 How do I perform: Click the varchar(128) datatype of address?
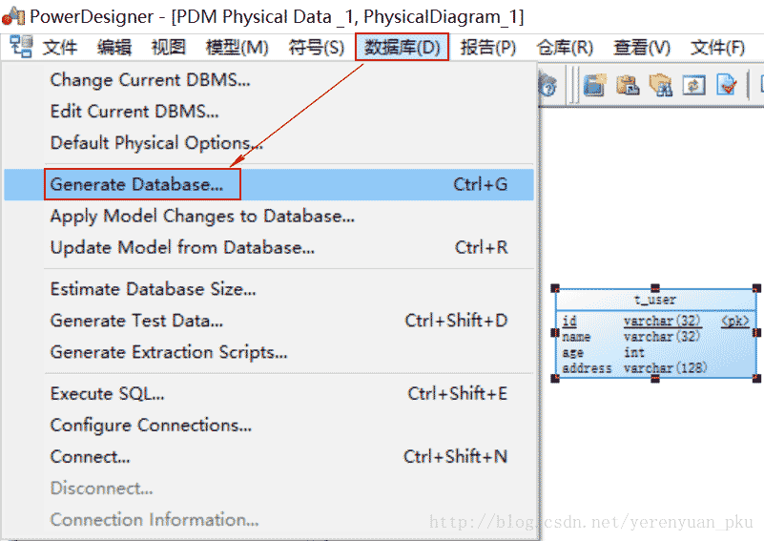(665, 368)
